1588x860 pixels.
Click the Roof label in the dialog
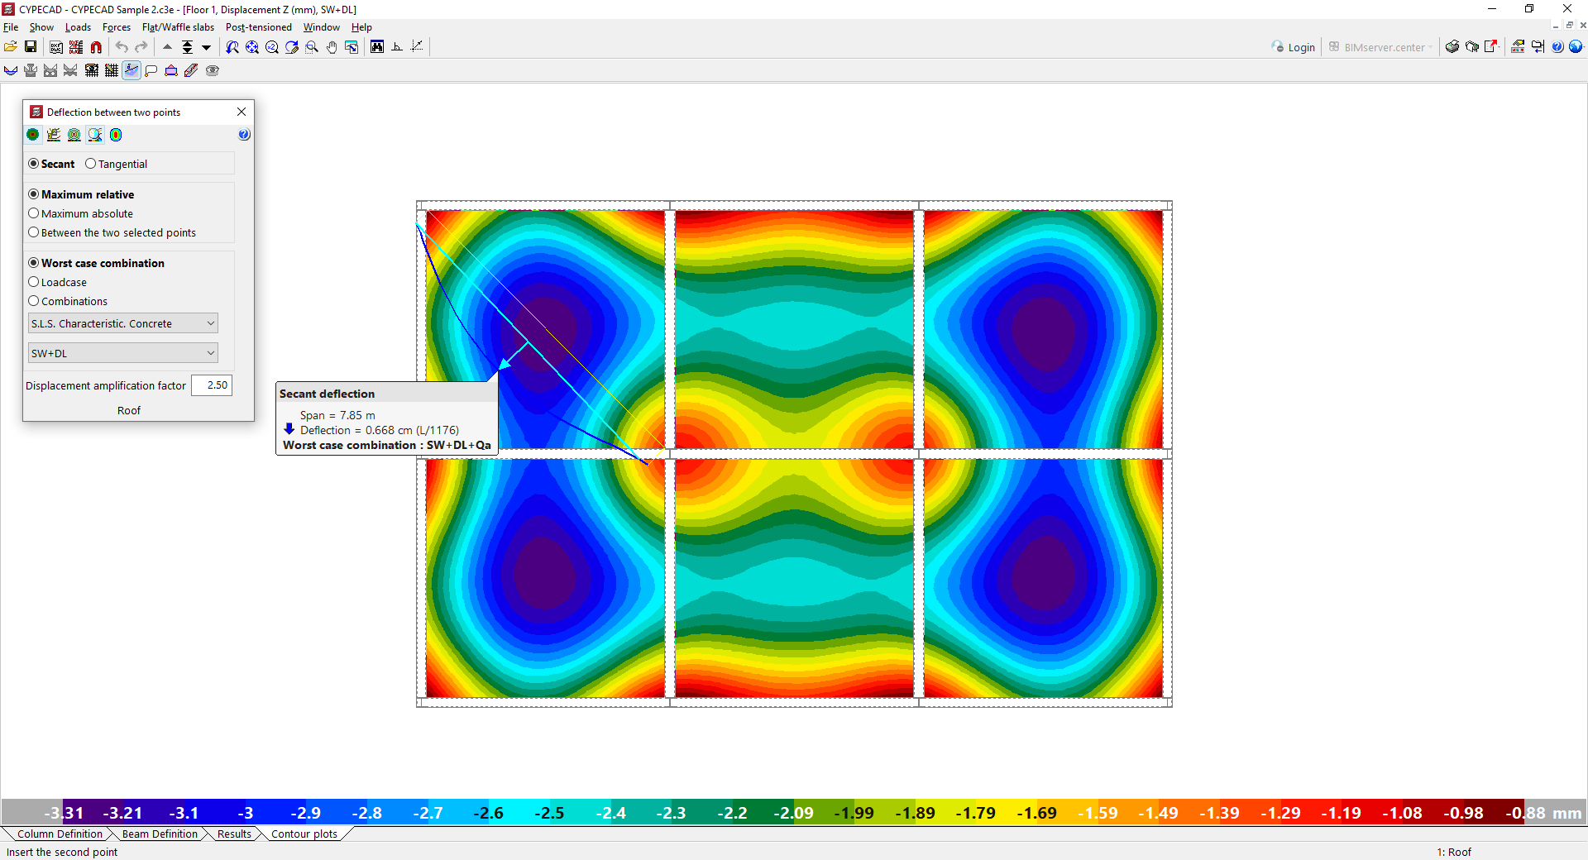[129, 410]
